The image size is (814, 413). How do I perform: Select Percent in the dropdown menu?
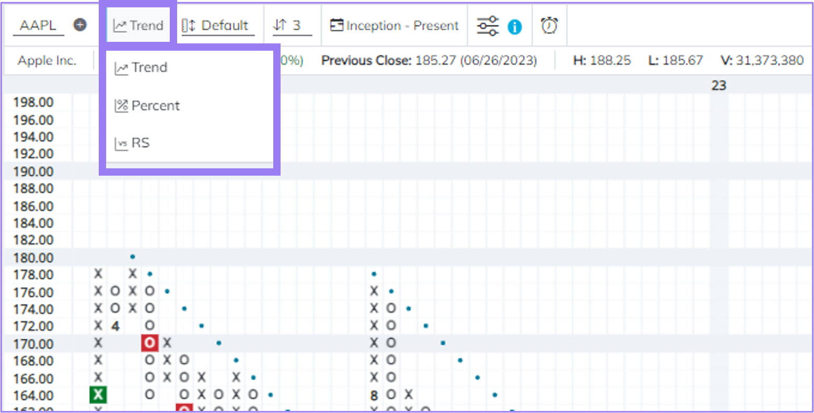point(147,106)
